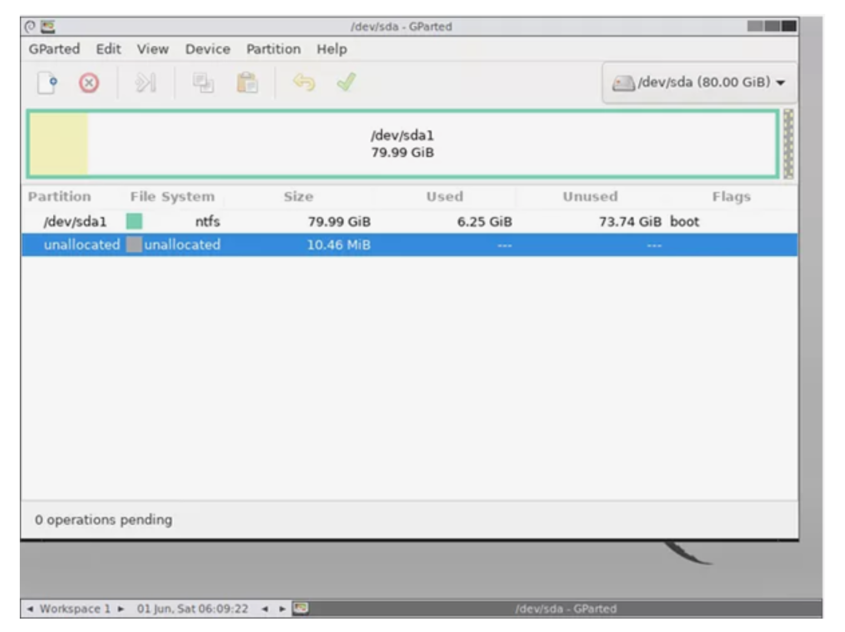845x632 pixels.
Task: Click the 6.25 GiB used cell
Action: [x=484, y=222]
